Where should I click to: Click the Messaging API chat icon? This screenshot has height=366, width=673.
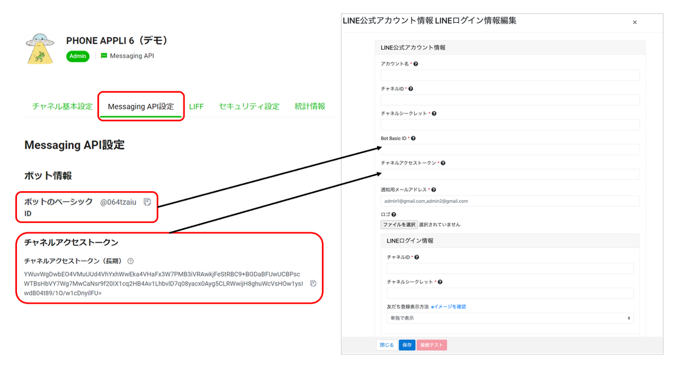(x=104, y=56)
